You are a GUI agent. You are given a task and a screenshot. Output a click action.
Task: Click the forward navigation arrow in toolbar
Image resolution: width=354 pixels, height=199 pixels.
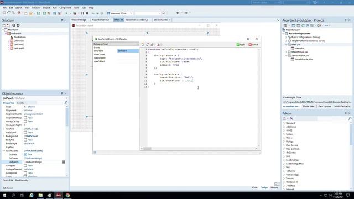coord(186,13)
